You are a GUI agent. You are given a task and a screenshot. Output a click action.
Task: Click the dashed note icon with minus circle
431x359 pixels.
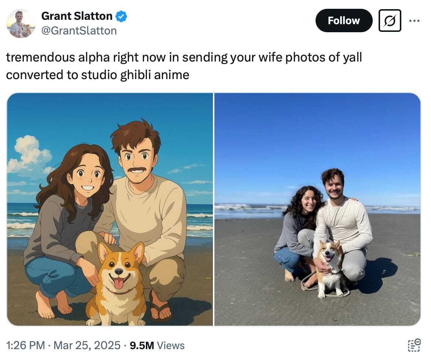coord(414,345)
